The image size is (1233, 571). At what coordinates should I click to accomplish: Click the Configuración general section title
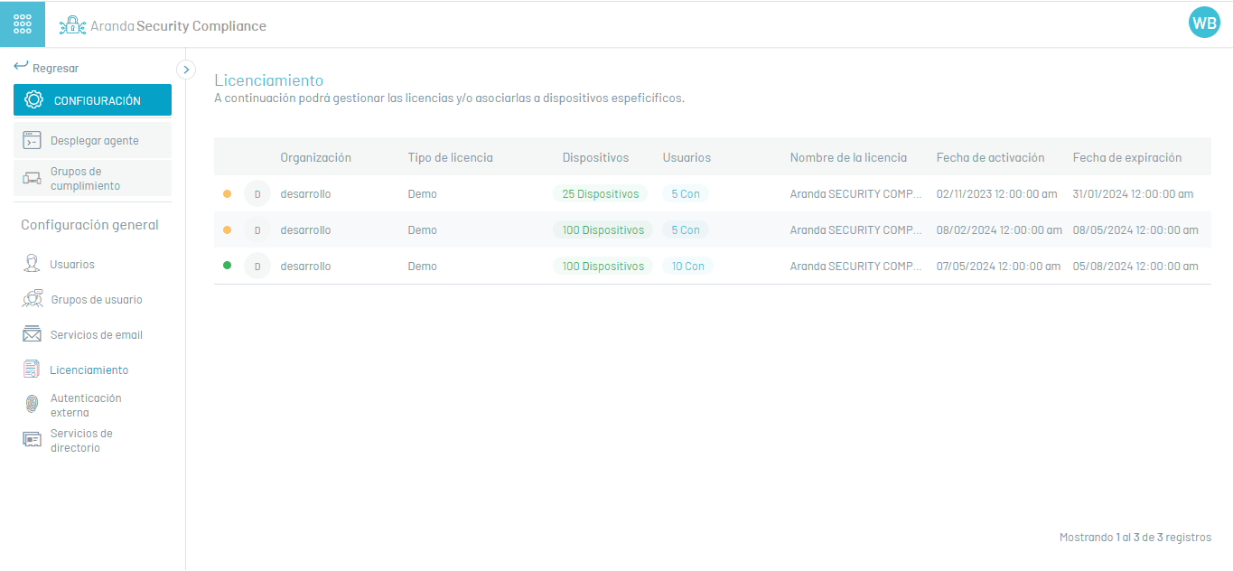(89, 225)
